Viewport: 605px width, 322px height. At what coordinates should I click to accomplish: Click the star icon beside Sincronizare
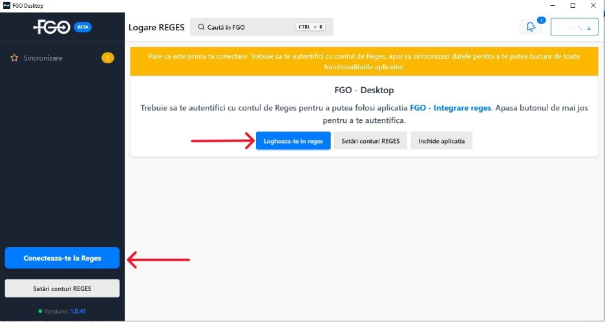[14, 58]
